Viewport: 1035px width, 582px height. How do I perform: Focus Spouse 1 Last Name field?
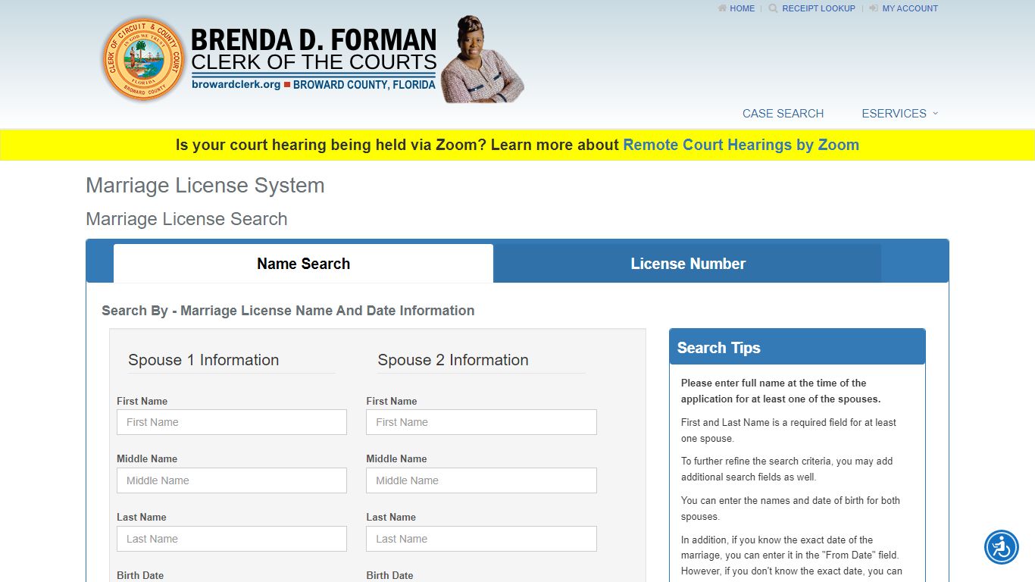click(x=232, y=539)
